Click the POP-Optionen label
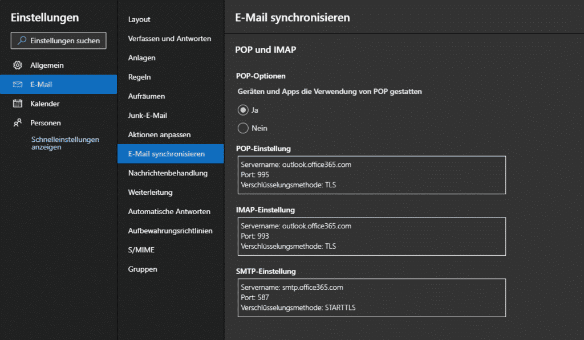This screenshot has height=340, width=584. pos(261,76)
